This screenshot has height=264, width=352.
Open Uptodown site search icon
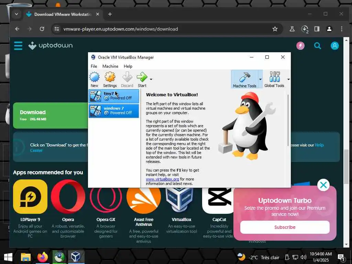coord(317,46)
